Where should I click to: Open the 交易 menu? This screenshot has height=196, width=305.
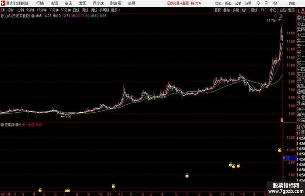coord(131,3)
